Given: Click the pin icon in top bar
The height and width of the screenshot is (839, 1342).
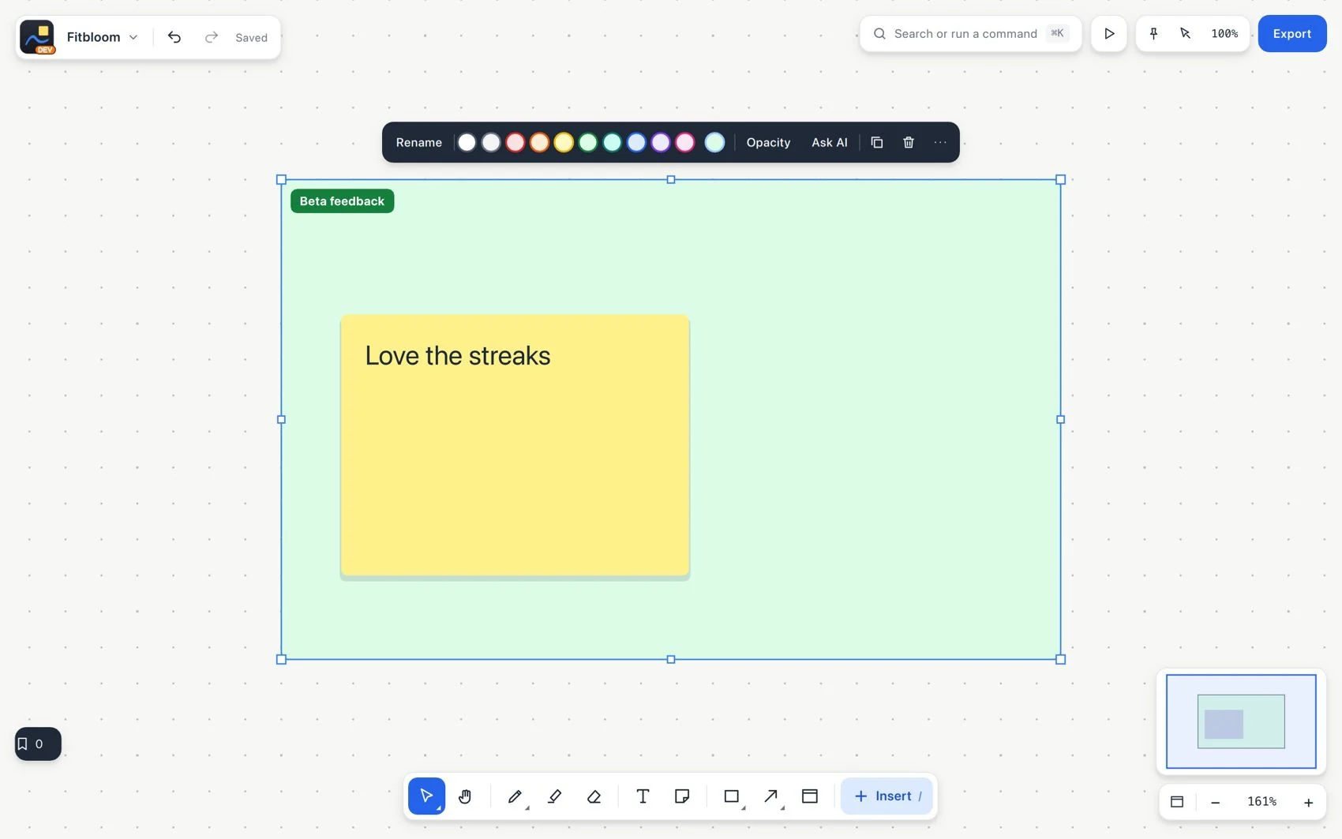Looking at the screenshot, I should click(x=1153, y=33).
